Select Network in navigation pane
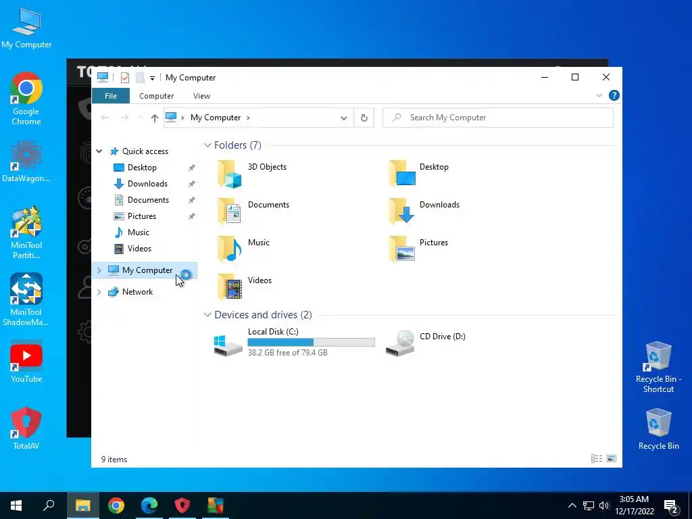 point(137,292)
